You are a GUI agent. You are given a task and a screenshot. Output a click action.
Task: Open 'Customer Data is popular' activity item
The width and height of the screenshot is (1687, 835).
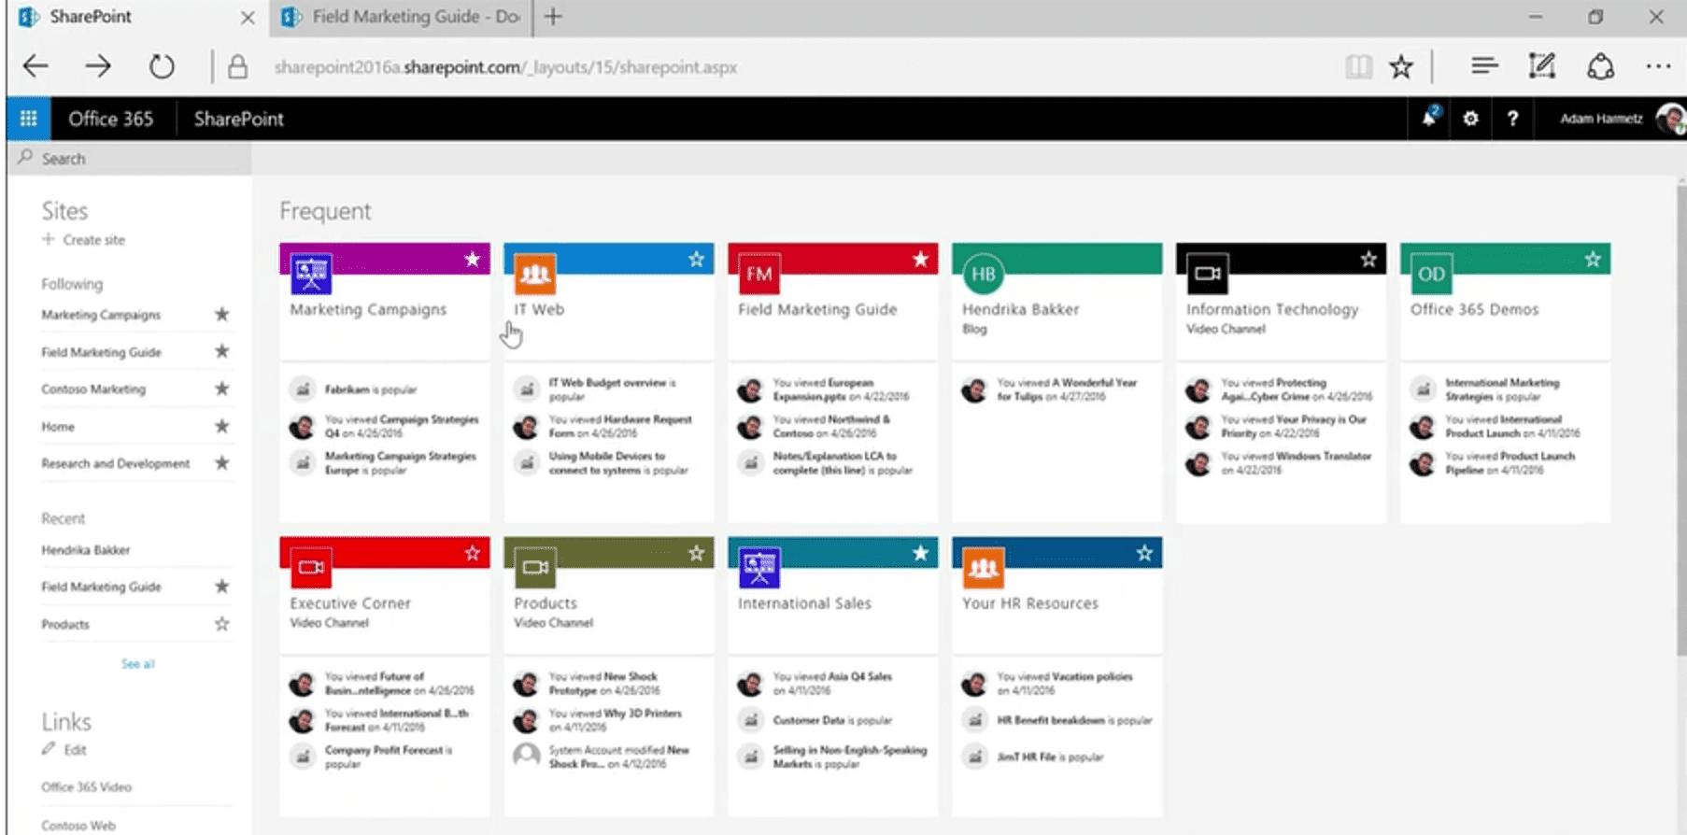tap(832, 720)
